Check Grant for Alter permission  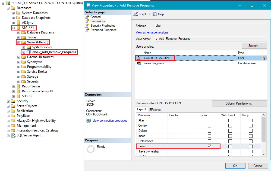tap(209, 120)
